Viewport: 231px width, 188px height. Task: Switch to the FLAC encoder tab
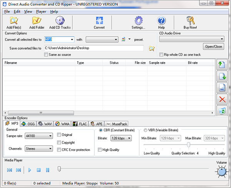click(80, 124)
